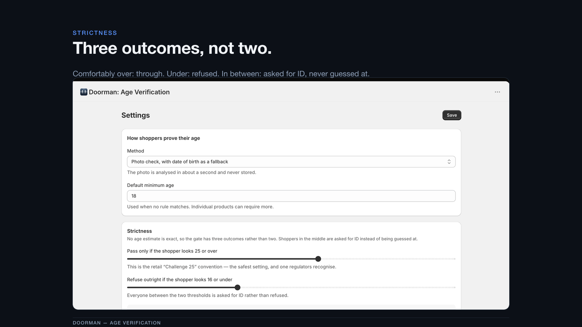
Task: Click the Default minimum age label
Action: (x=150, y=185)
